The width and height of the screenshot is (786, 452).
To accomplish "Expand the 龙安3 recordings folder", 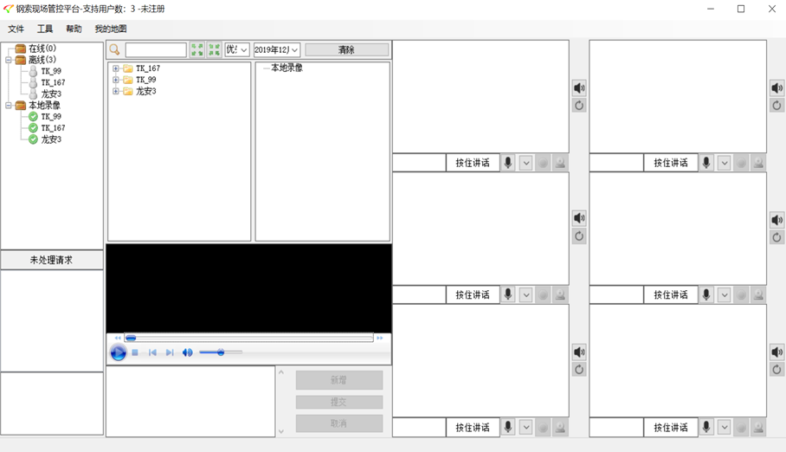I will tap(116, 91).
